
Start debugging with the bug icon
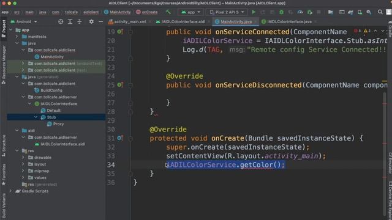point(281,12)
